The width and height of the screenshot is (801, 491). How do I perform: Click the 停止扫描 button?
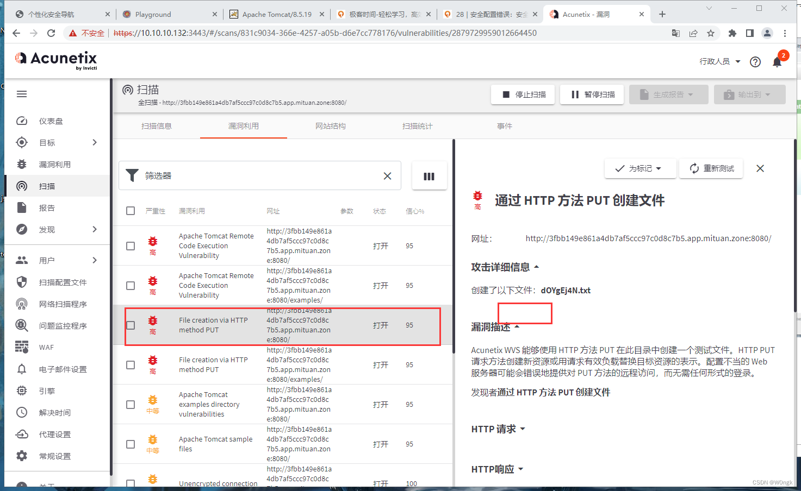tap(524, 95)
